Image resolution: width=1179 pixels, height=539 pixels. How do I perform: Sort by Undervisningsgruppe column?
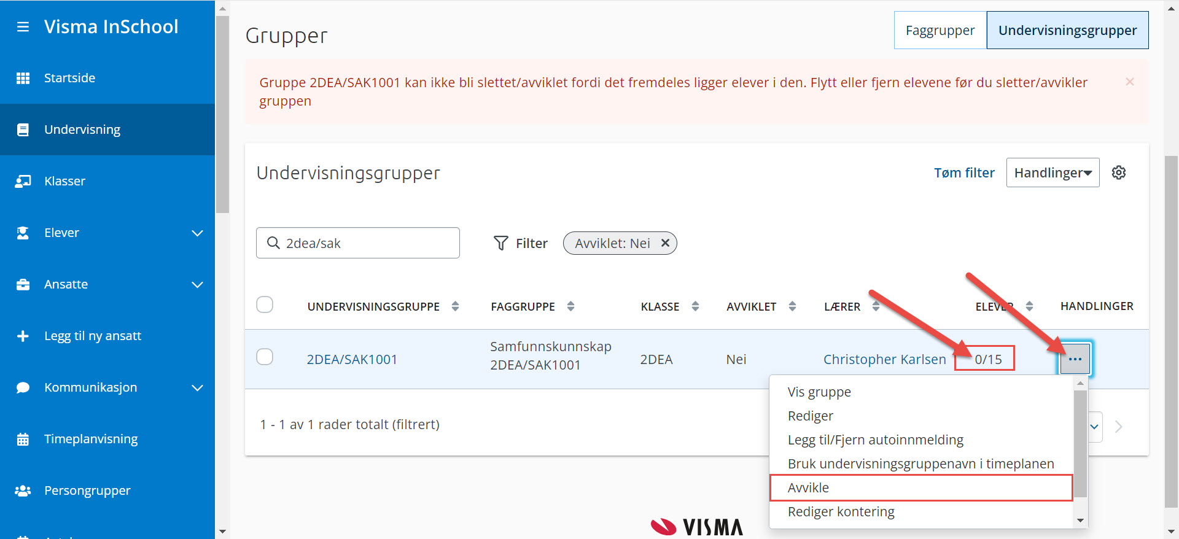pos(455,306)
